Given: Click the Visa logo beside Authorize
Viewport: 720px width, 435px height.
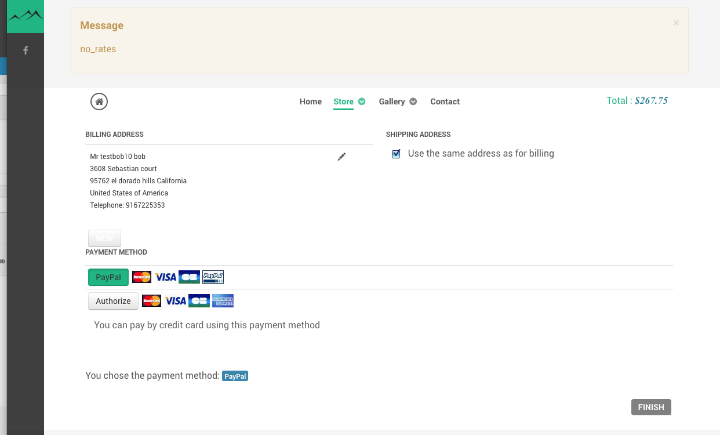Looking at the screenshot, I should tap(175, 301).
